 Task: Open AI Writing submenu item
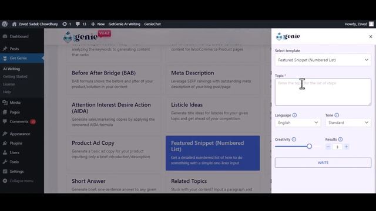(12, 69)
